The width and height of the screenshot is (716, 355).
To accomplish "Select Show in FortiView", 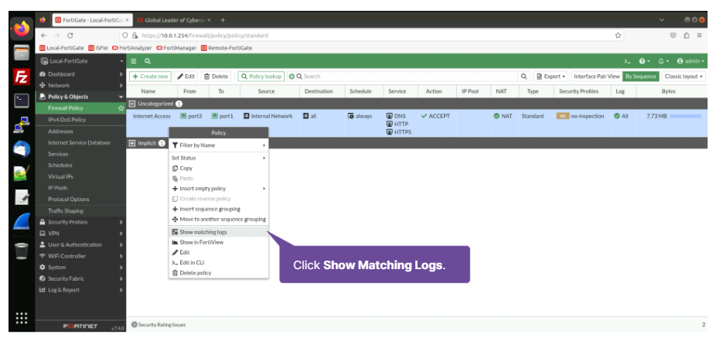I will [218, 242].
